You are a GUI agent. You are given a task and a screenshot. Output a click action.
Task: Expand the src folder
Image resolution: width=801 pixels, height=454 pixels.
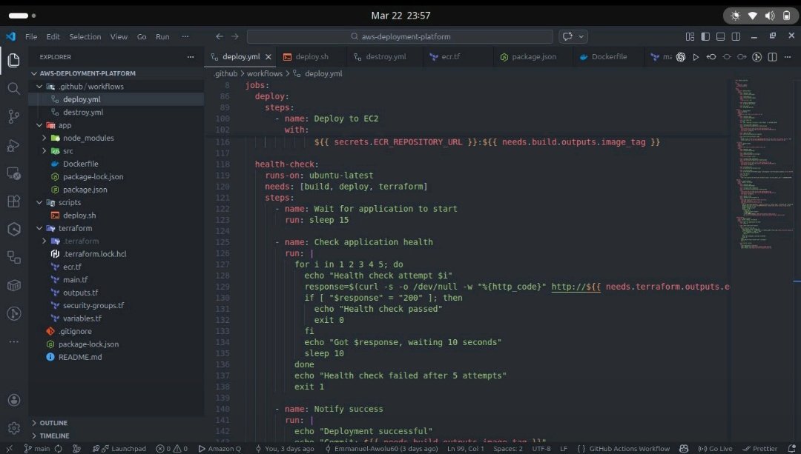coord(44,151)
